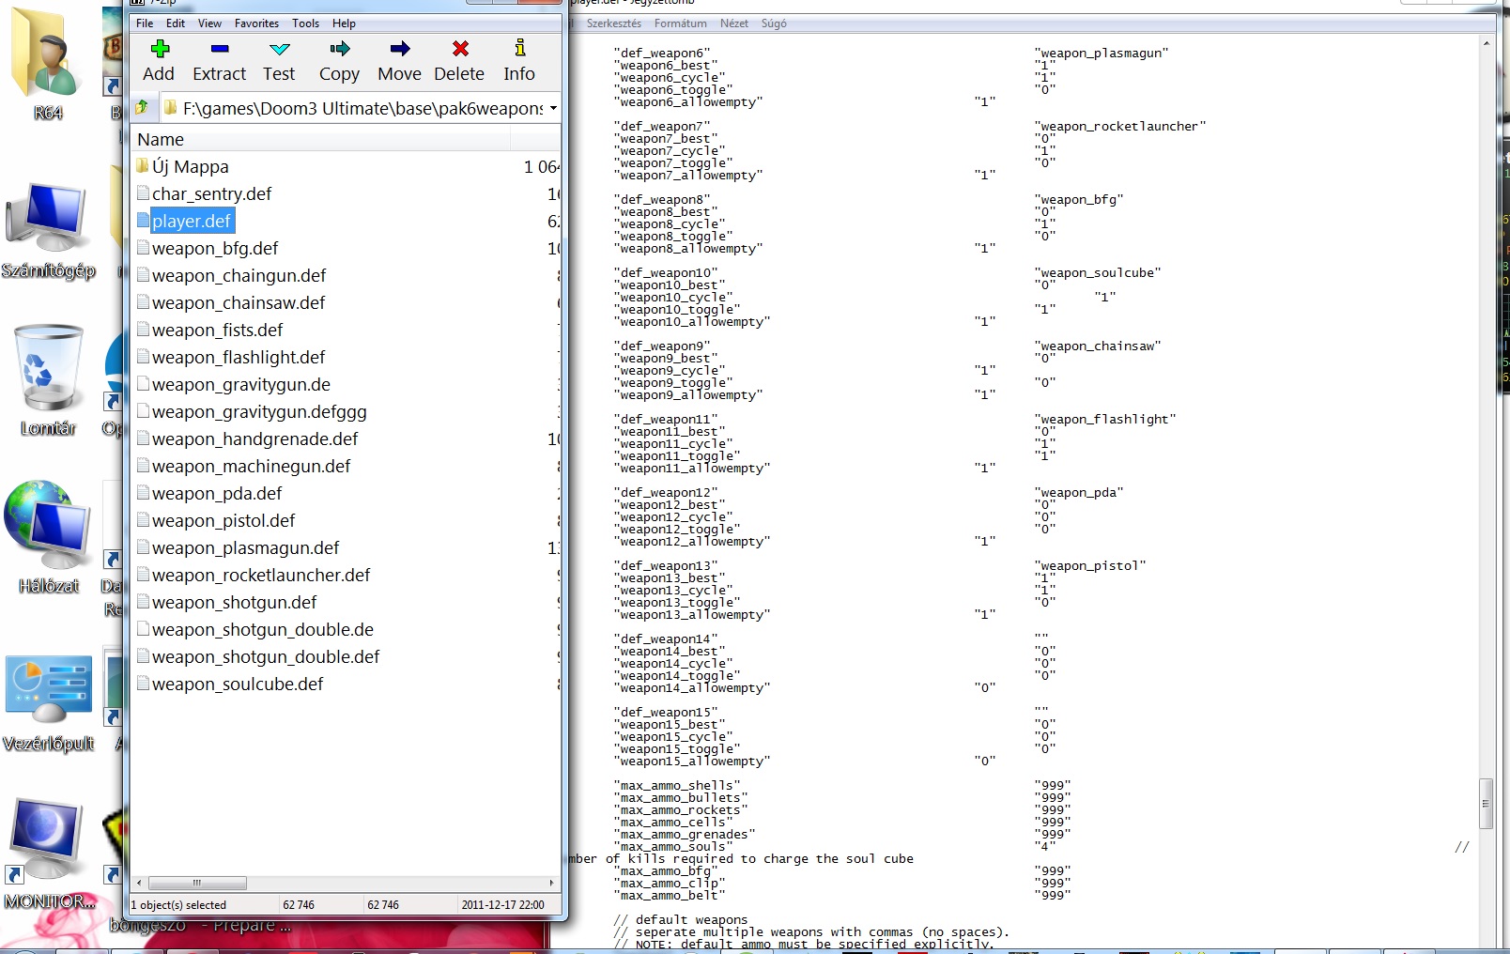Click the 7-Zip scroll left arrow
This screenshot has width=1510, height=954.
click(x=140, y=883)
